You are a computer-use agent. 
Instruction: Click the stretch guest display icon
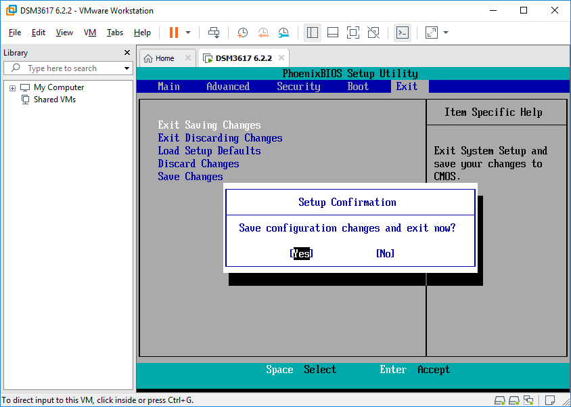click(431, 33)
